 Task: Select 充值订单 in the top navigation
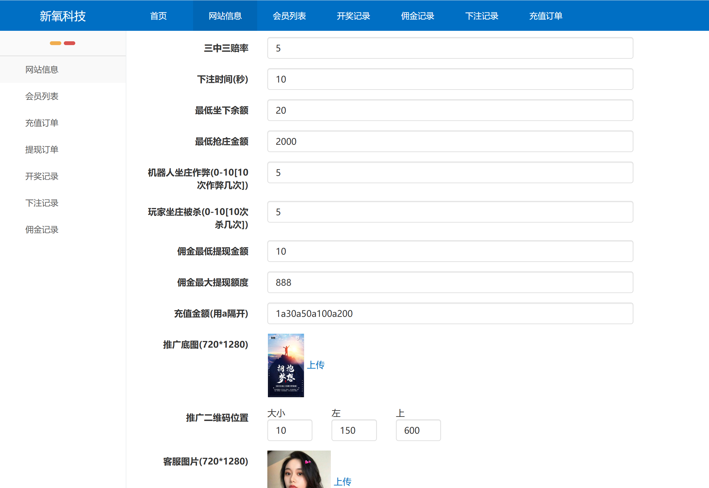tap(546, 16)
